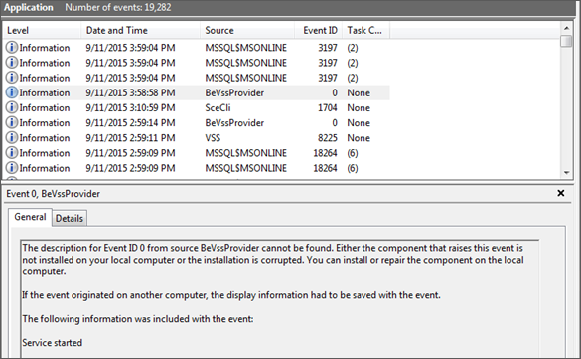Click the event list scroll up arrow
The width and height of the screenshot is (581, 359).
pyautogui.click(x=566, y=28)
